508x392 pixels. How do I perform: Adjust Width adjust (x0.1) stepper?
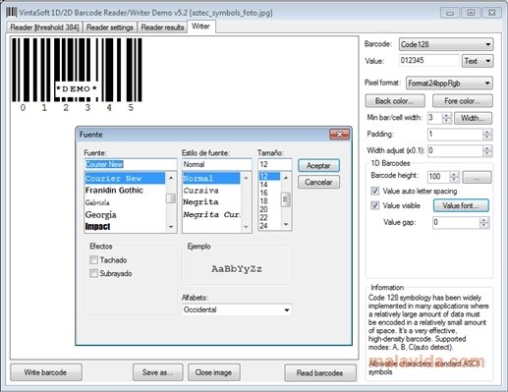click(x=487, y=150)
